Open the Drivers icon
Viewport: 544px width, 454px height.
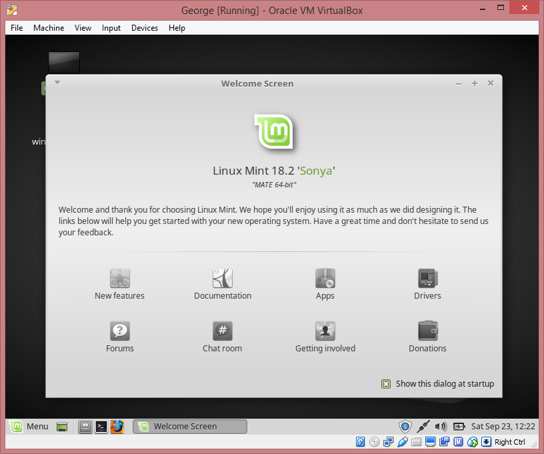point(428,278)
